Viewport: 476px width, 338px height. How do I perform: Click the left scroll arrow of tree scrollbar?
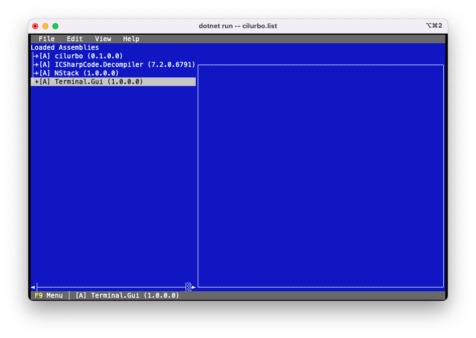(33, 287)
